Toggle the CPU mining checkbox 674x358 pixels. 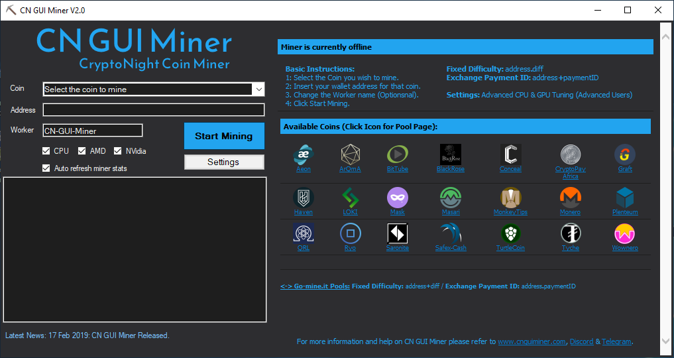point(46,151)
